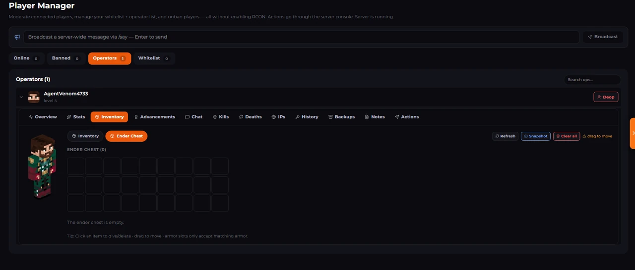Select the Inventory player tab
Viewport: 635px width, 270px height.
[109, 117]
